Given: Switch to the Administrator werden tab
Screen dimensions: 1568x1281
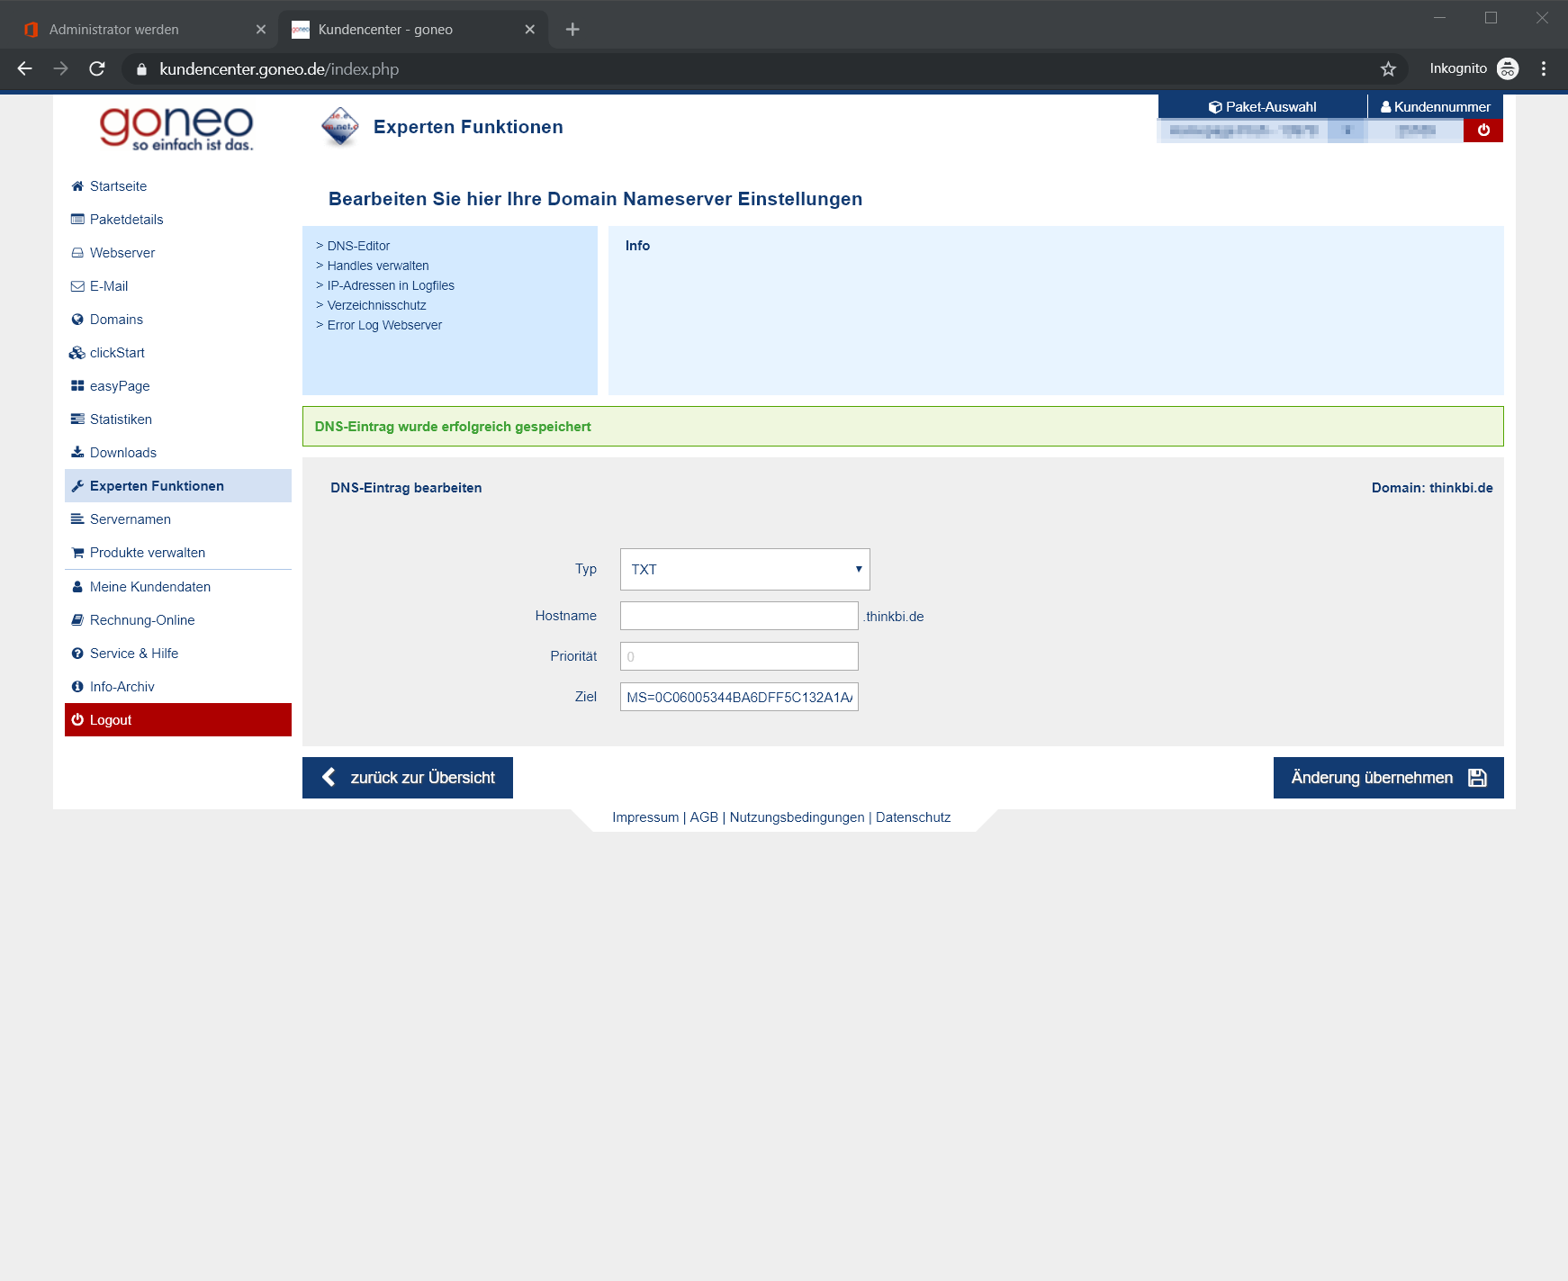Looking at the screenshot, I should coord(140,30).
